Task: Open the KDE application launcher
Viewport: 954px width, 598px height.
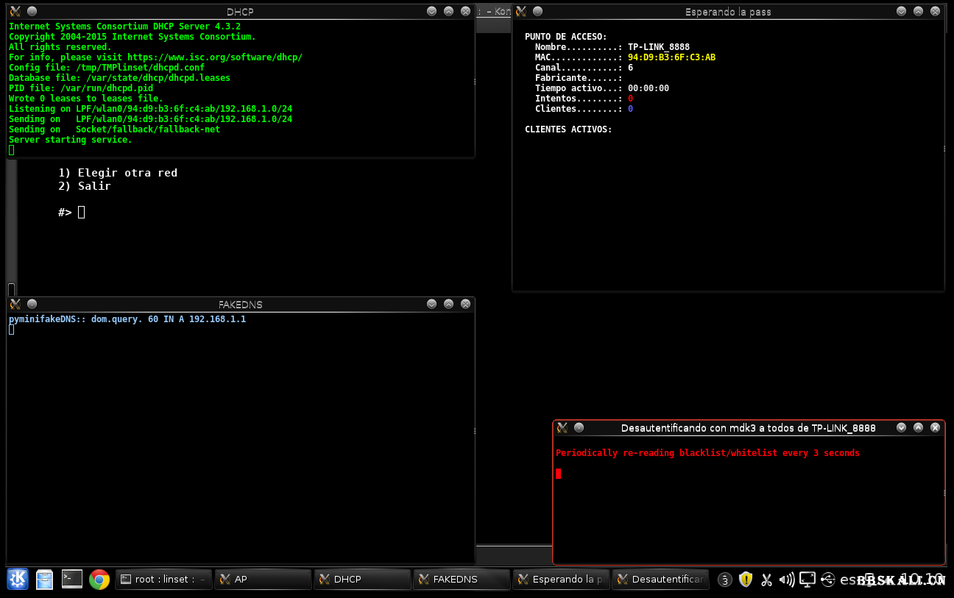Action: point(18,580)
